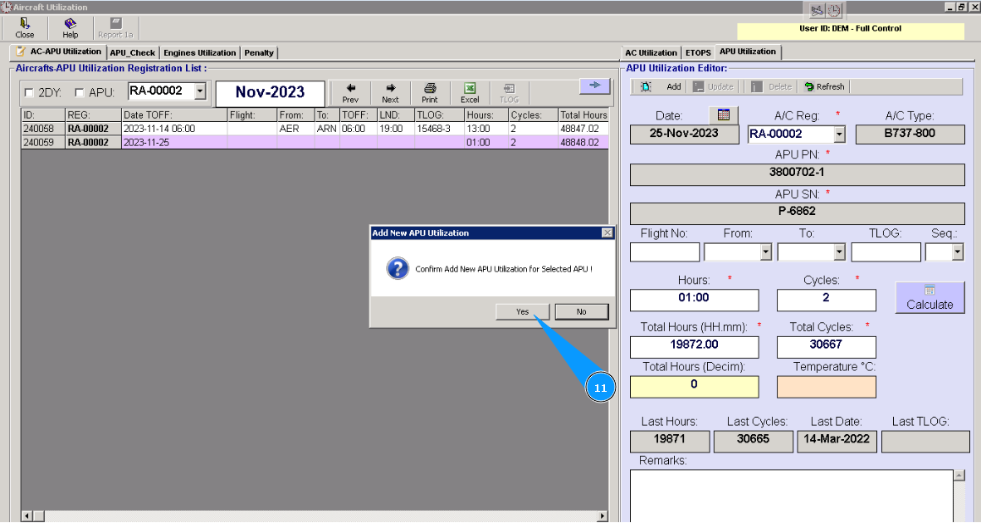Switch to Penalty tab
Viewport: 981px width, 523px height.
(259, 53)
